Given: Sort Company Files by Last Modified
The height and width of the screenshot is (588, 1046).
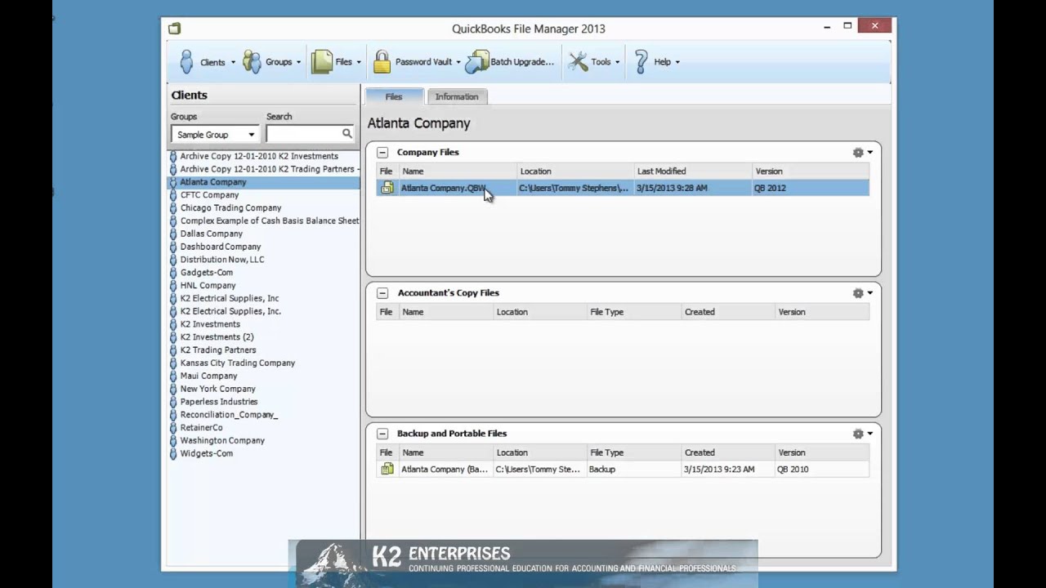Looking at the screenshot, I should (x=693, y=171).
